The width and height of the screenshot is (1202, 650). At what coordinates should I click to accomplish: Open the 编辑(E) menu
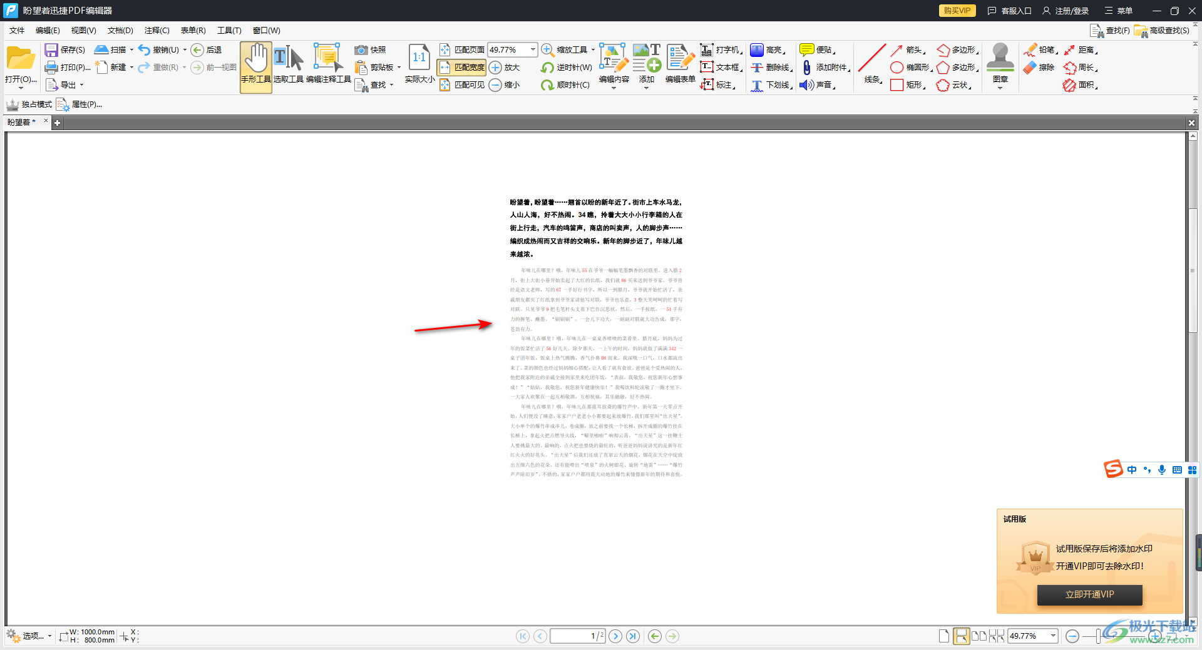point(48,30)
